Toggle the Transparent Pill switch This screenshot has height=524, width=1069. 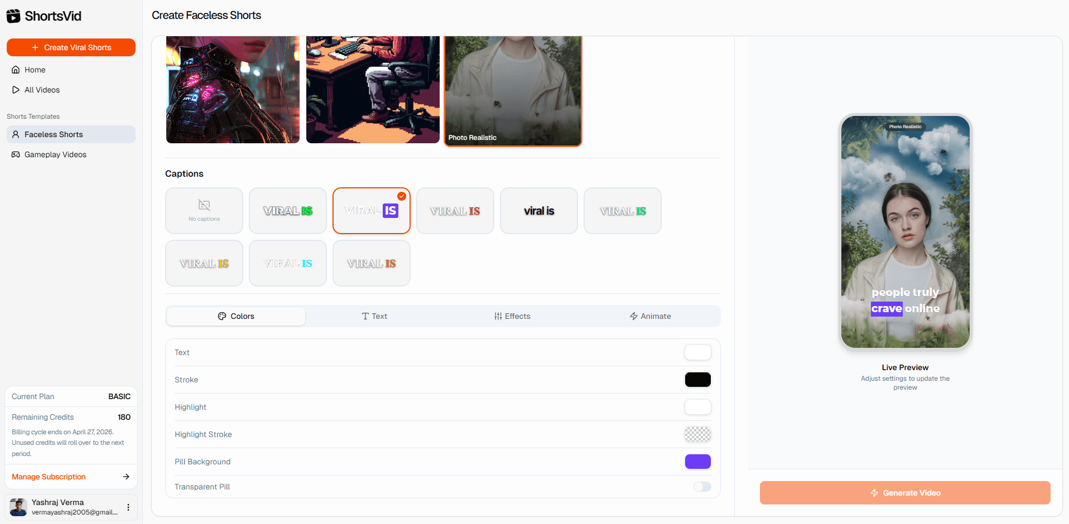tap(702, 487)
